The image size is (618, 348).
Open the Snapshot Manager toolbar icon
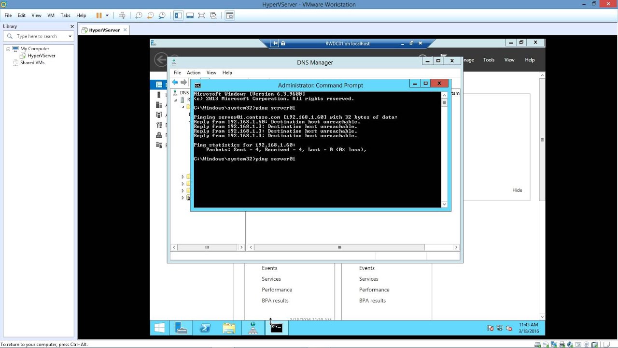162,15
